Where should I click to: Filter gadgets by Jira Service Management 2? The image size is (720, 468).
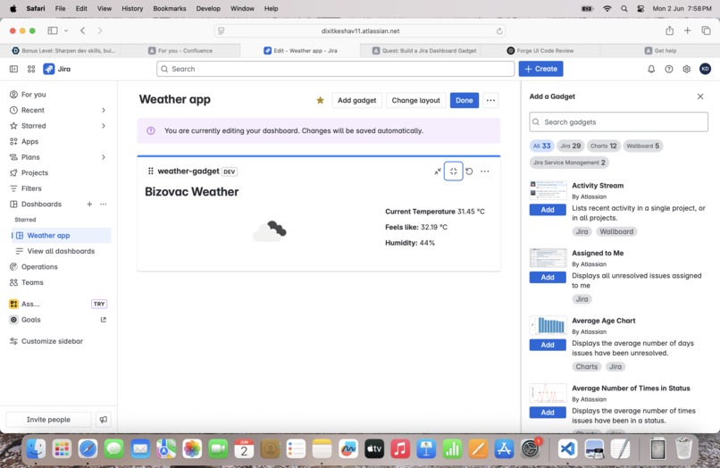click(569, 163)
